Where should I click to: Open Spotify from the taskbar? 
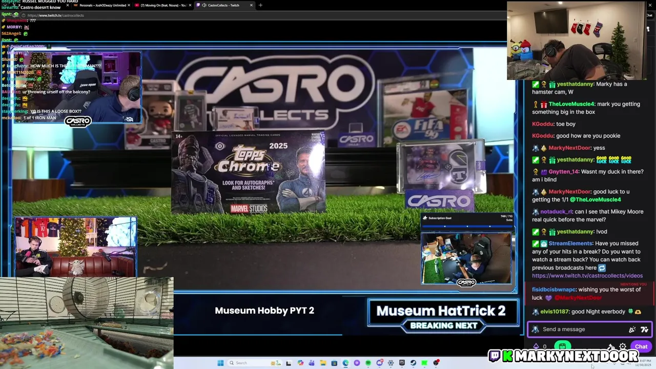[368, 363]
